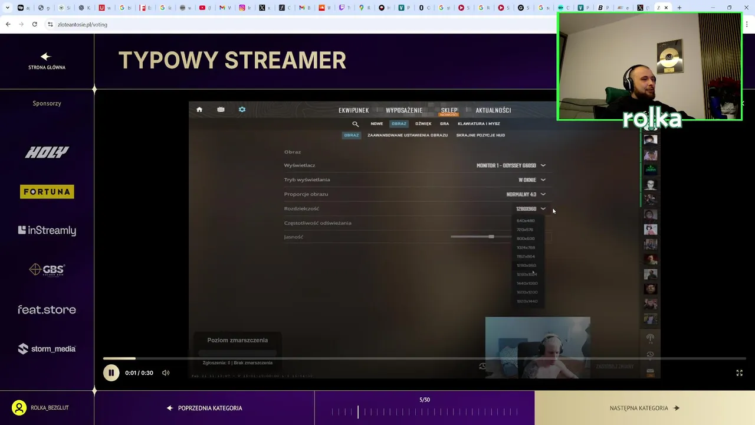Image resolution: width=755 pixels, height=425 pixels.
Task: Click the browser back arrow
Action: click(8, 24)
